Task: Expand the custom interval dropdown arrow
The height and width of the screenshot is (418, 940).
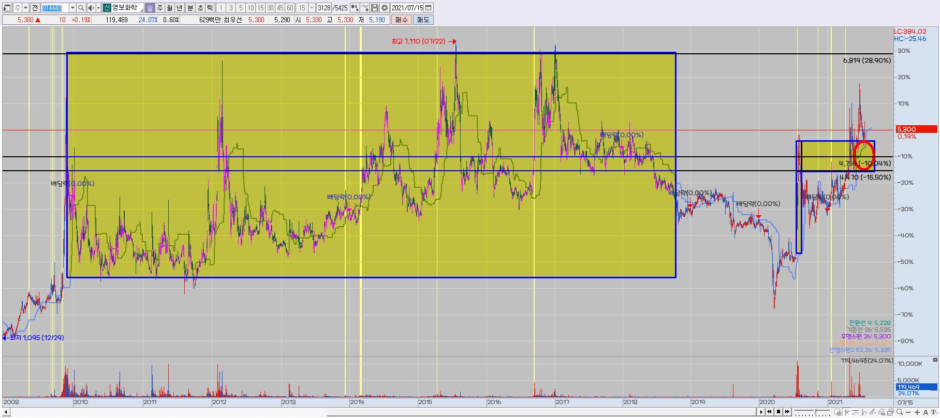Action: (x=312, y=8)
